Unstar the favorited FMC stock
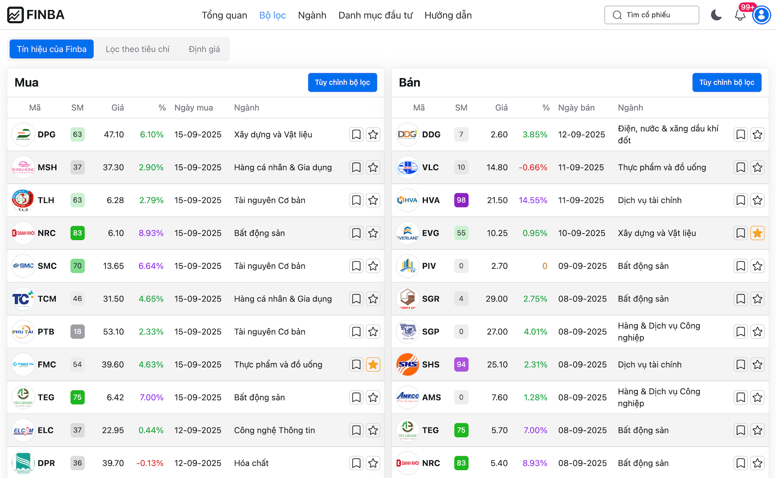This screenshot has height=478, width=776. pyautogui.click(x=373, y=364)
